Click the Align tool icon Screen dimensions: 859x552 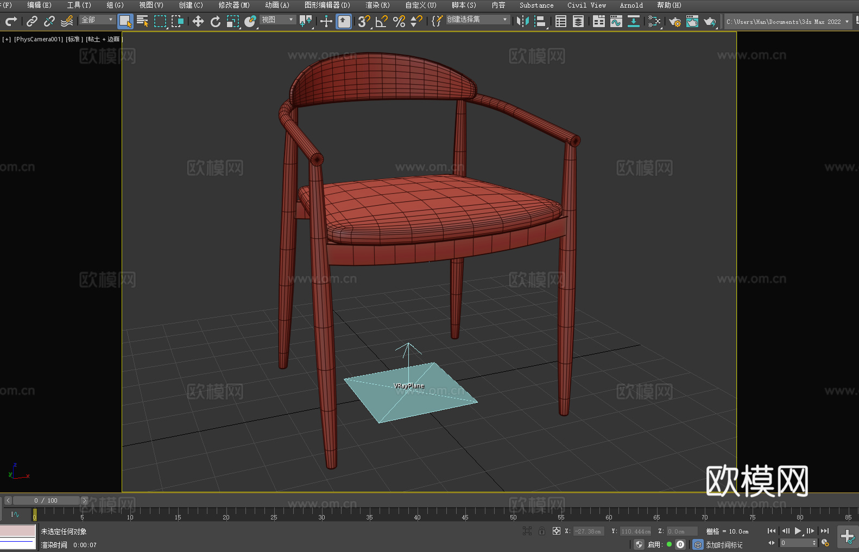(540, 22)
